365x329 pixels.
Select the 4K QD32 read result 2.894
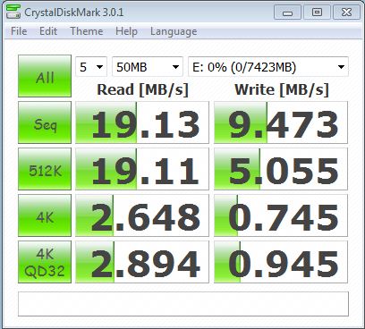tap(142, 262)
